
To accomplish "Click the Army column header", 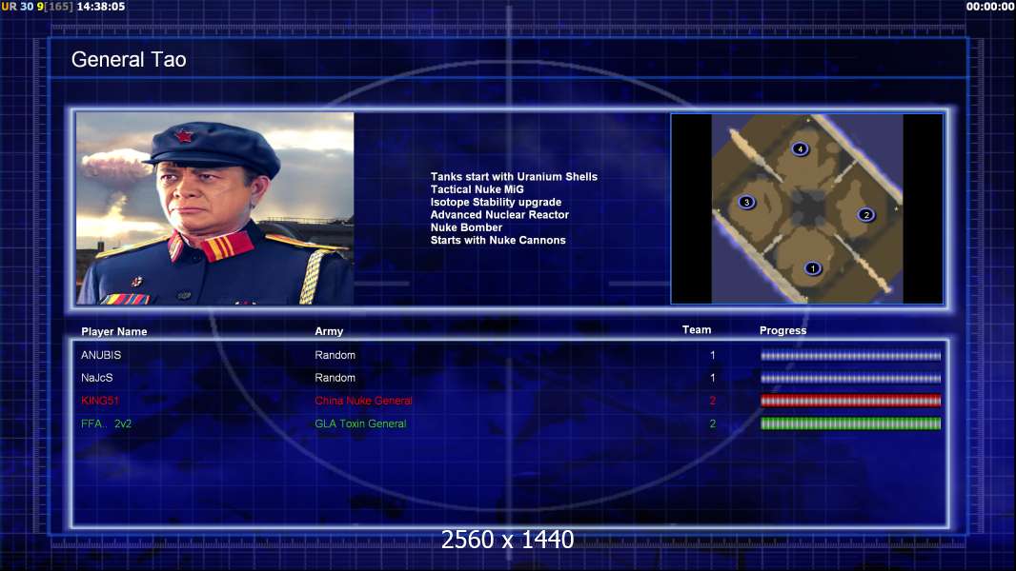I will (329, 331).
